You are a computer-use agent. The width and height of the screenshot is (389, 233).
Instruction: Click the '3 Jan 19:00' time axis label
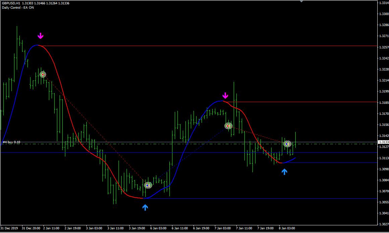[137, 228]
